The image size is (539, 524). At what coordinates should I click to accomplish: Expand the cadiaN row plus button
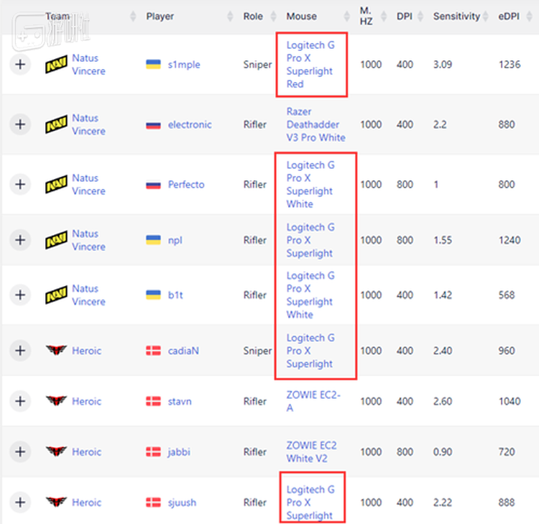[x=20, y=350]
